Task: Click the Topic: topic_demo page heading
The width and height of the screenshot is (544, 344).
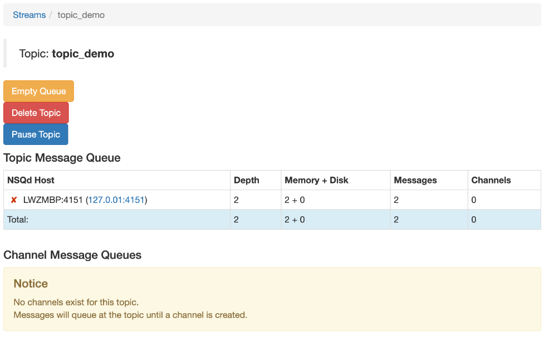Action: click(x=67, y=54)
